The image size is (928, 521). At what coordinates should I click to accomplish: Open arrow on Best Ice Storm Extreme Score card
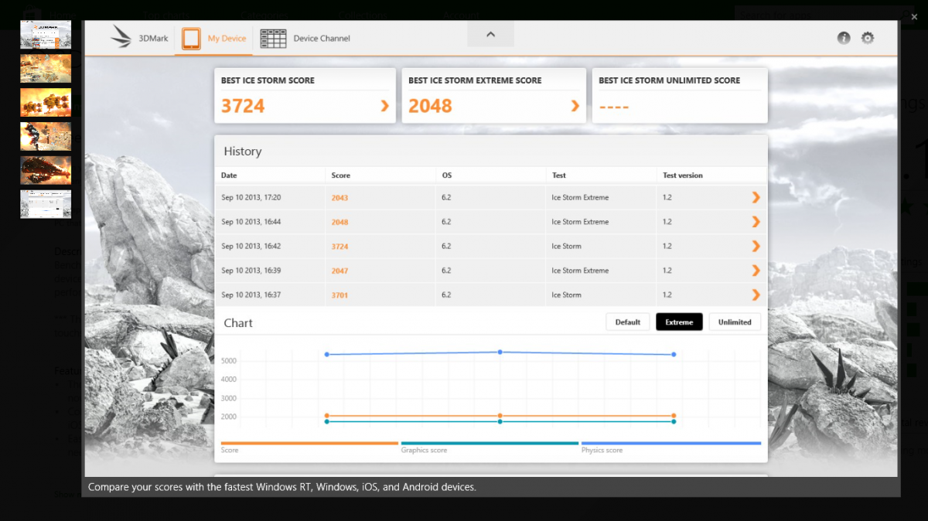[575, 106]
